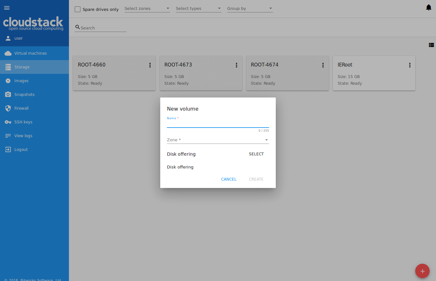Click the red add volume button

(x=422, y=271)
